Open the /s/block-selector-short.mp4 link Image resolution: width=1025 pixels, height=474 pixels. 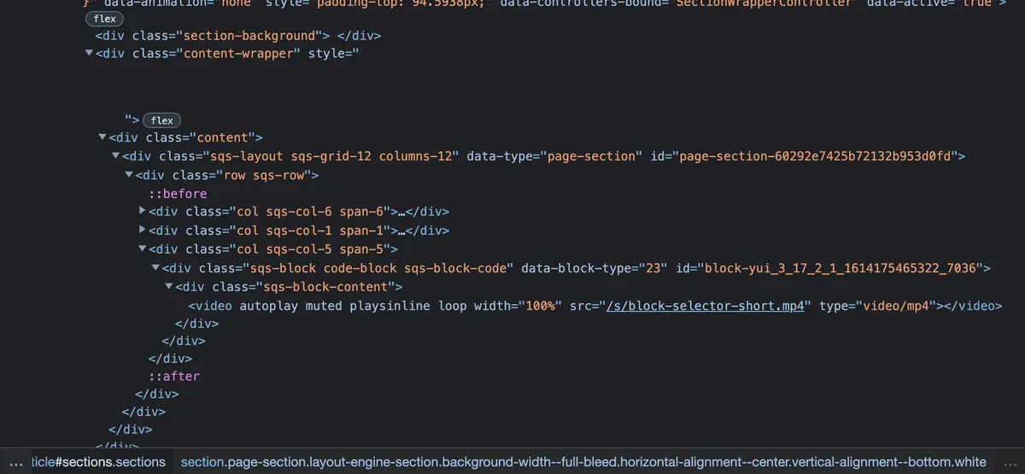705,306
